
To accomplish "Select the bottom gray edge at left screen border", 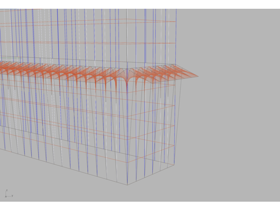I will [1, 150].
